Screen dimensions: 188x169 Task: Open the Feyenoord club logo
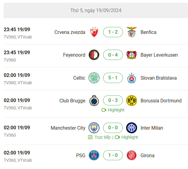point(94,55)
